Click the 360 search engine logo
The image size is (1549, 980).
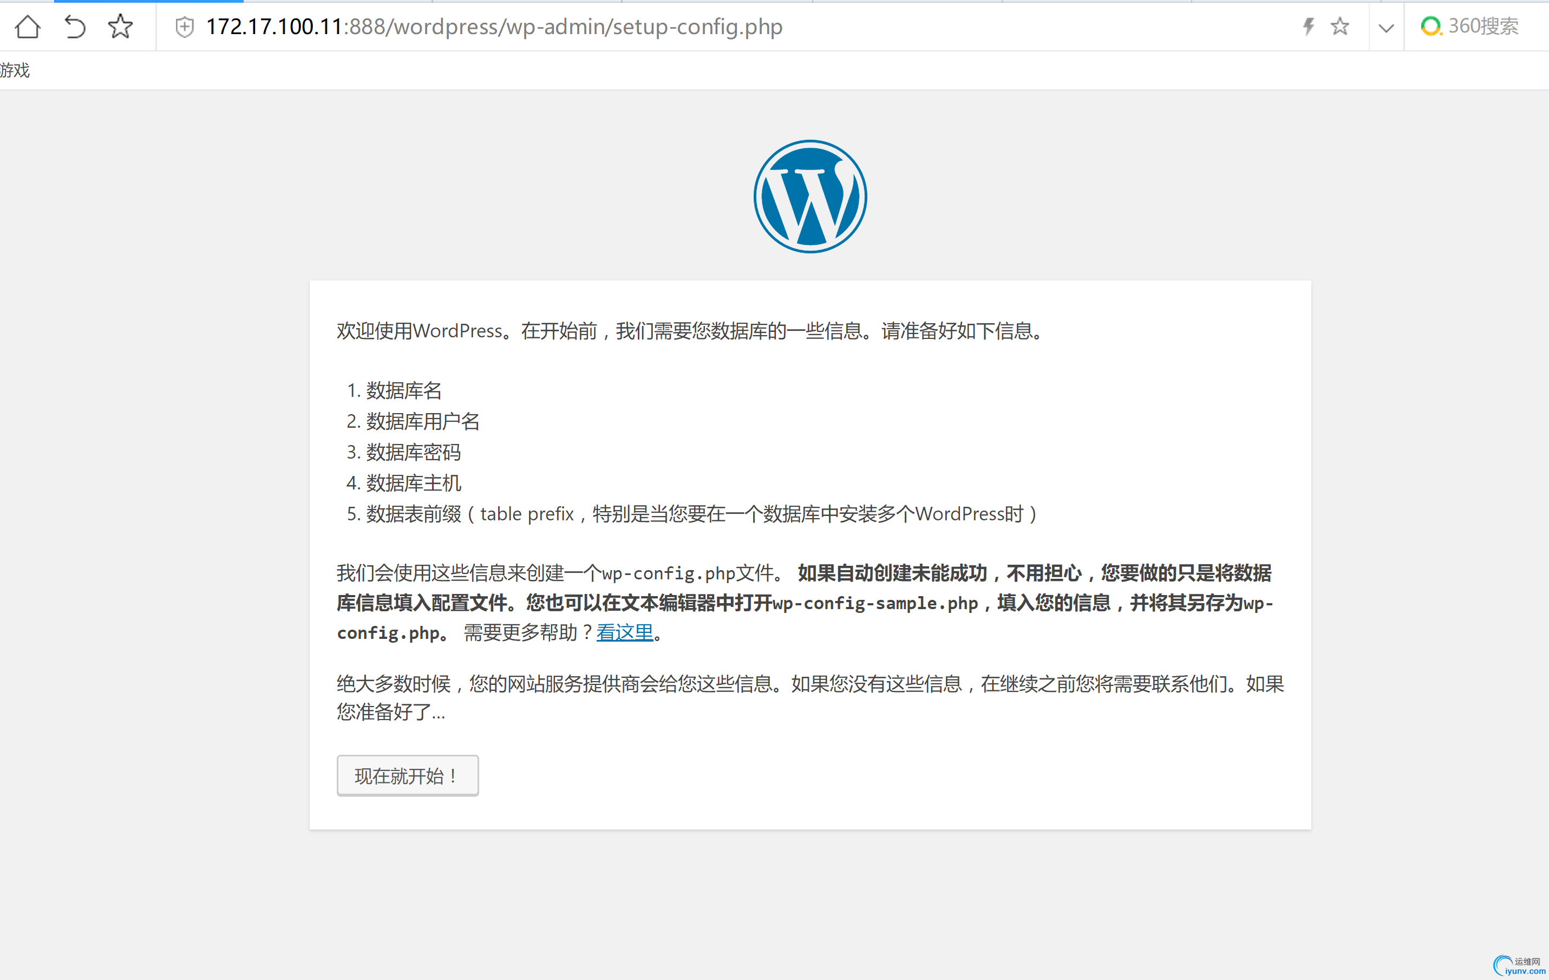coord(1430,27)
